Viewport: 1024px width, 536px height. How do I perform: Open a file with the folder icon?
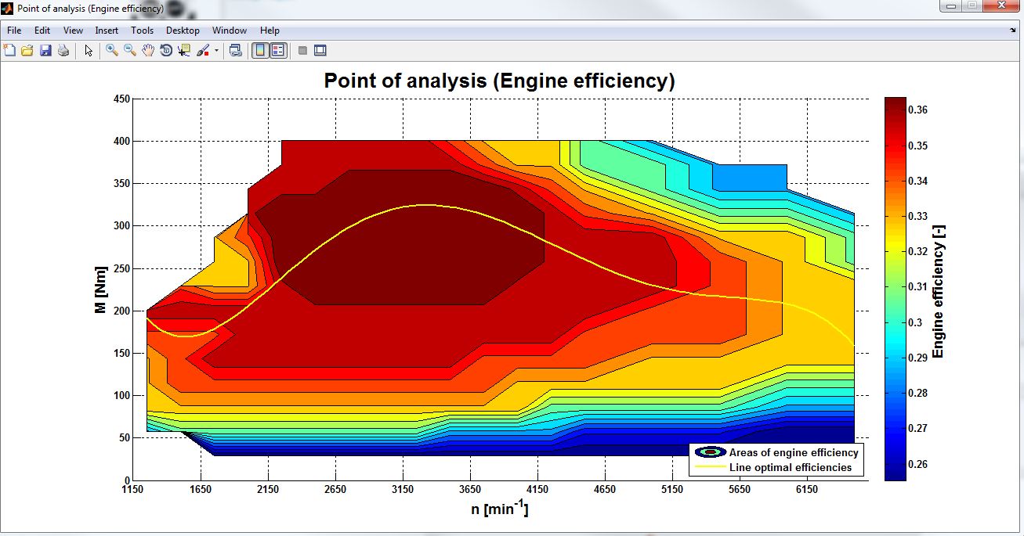tap(27, 50)
